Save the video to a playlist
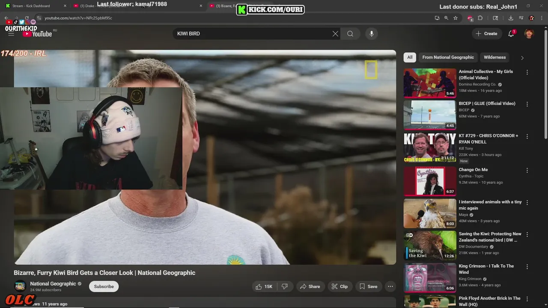This screenshot has width=548, height=308. [x=368, y=287]
